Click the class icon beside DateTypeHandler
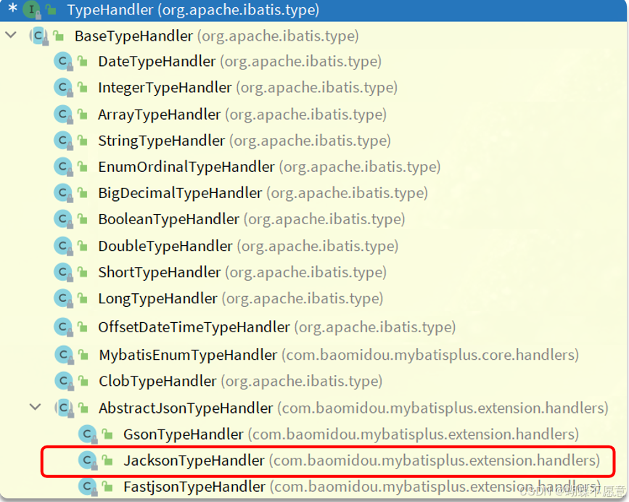 [x=62, y=61]
